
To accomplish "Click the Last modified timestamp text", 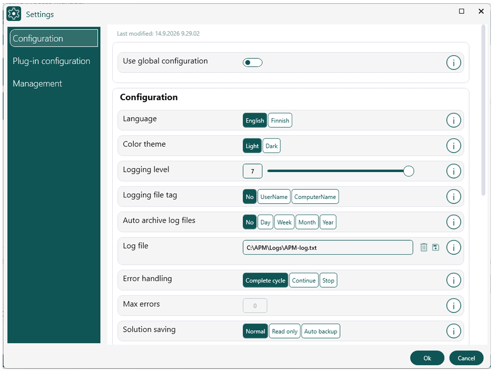I will coord(158,34).
